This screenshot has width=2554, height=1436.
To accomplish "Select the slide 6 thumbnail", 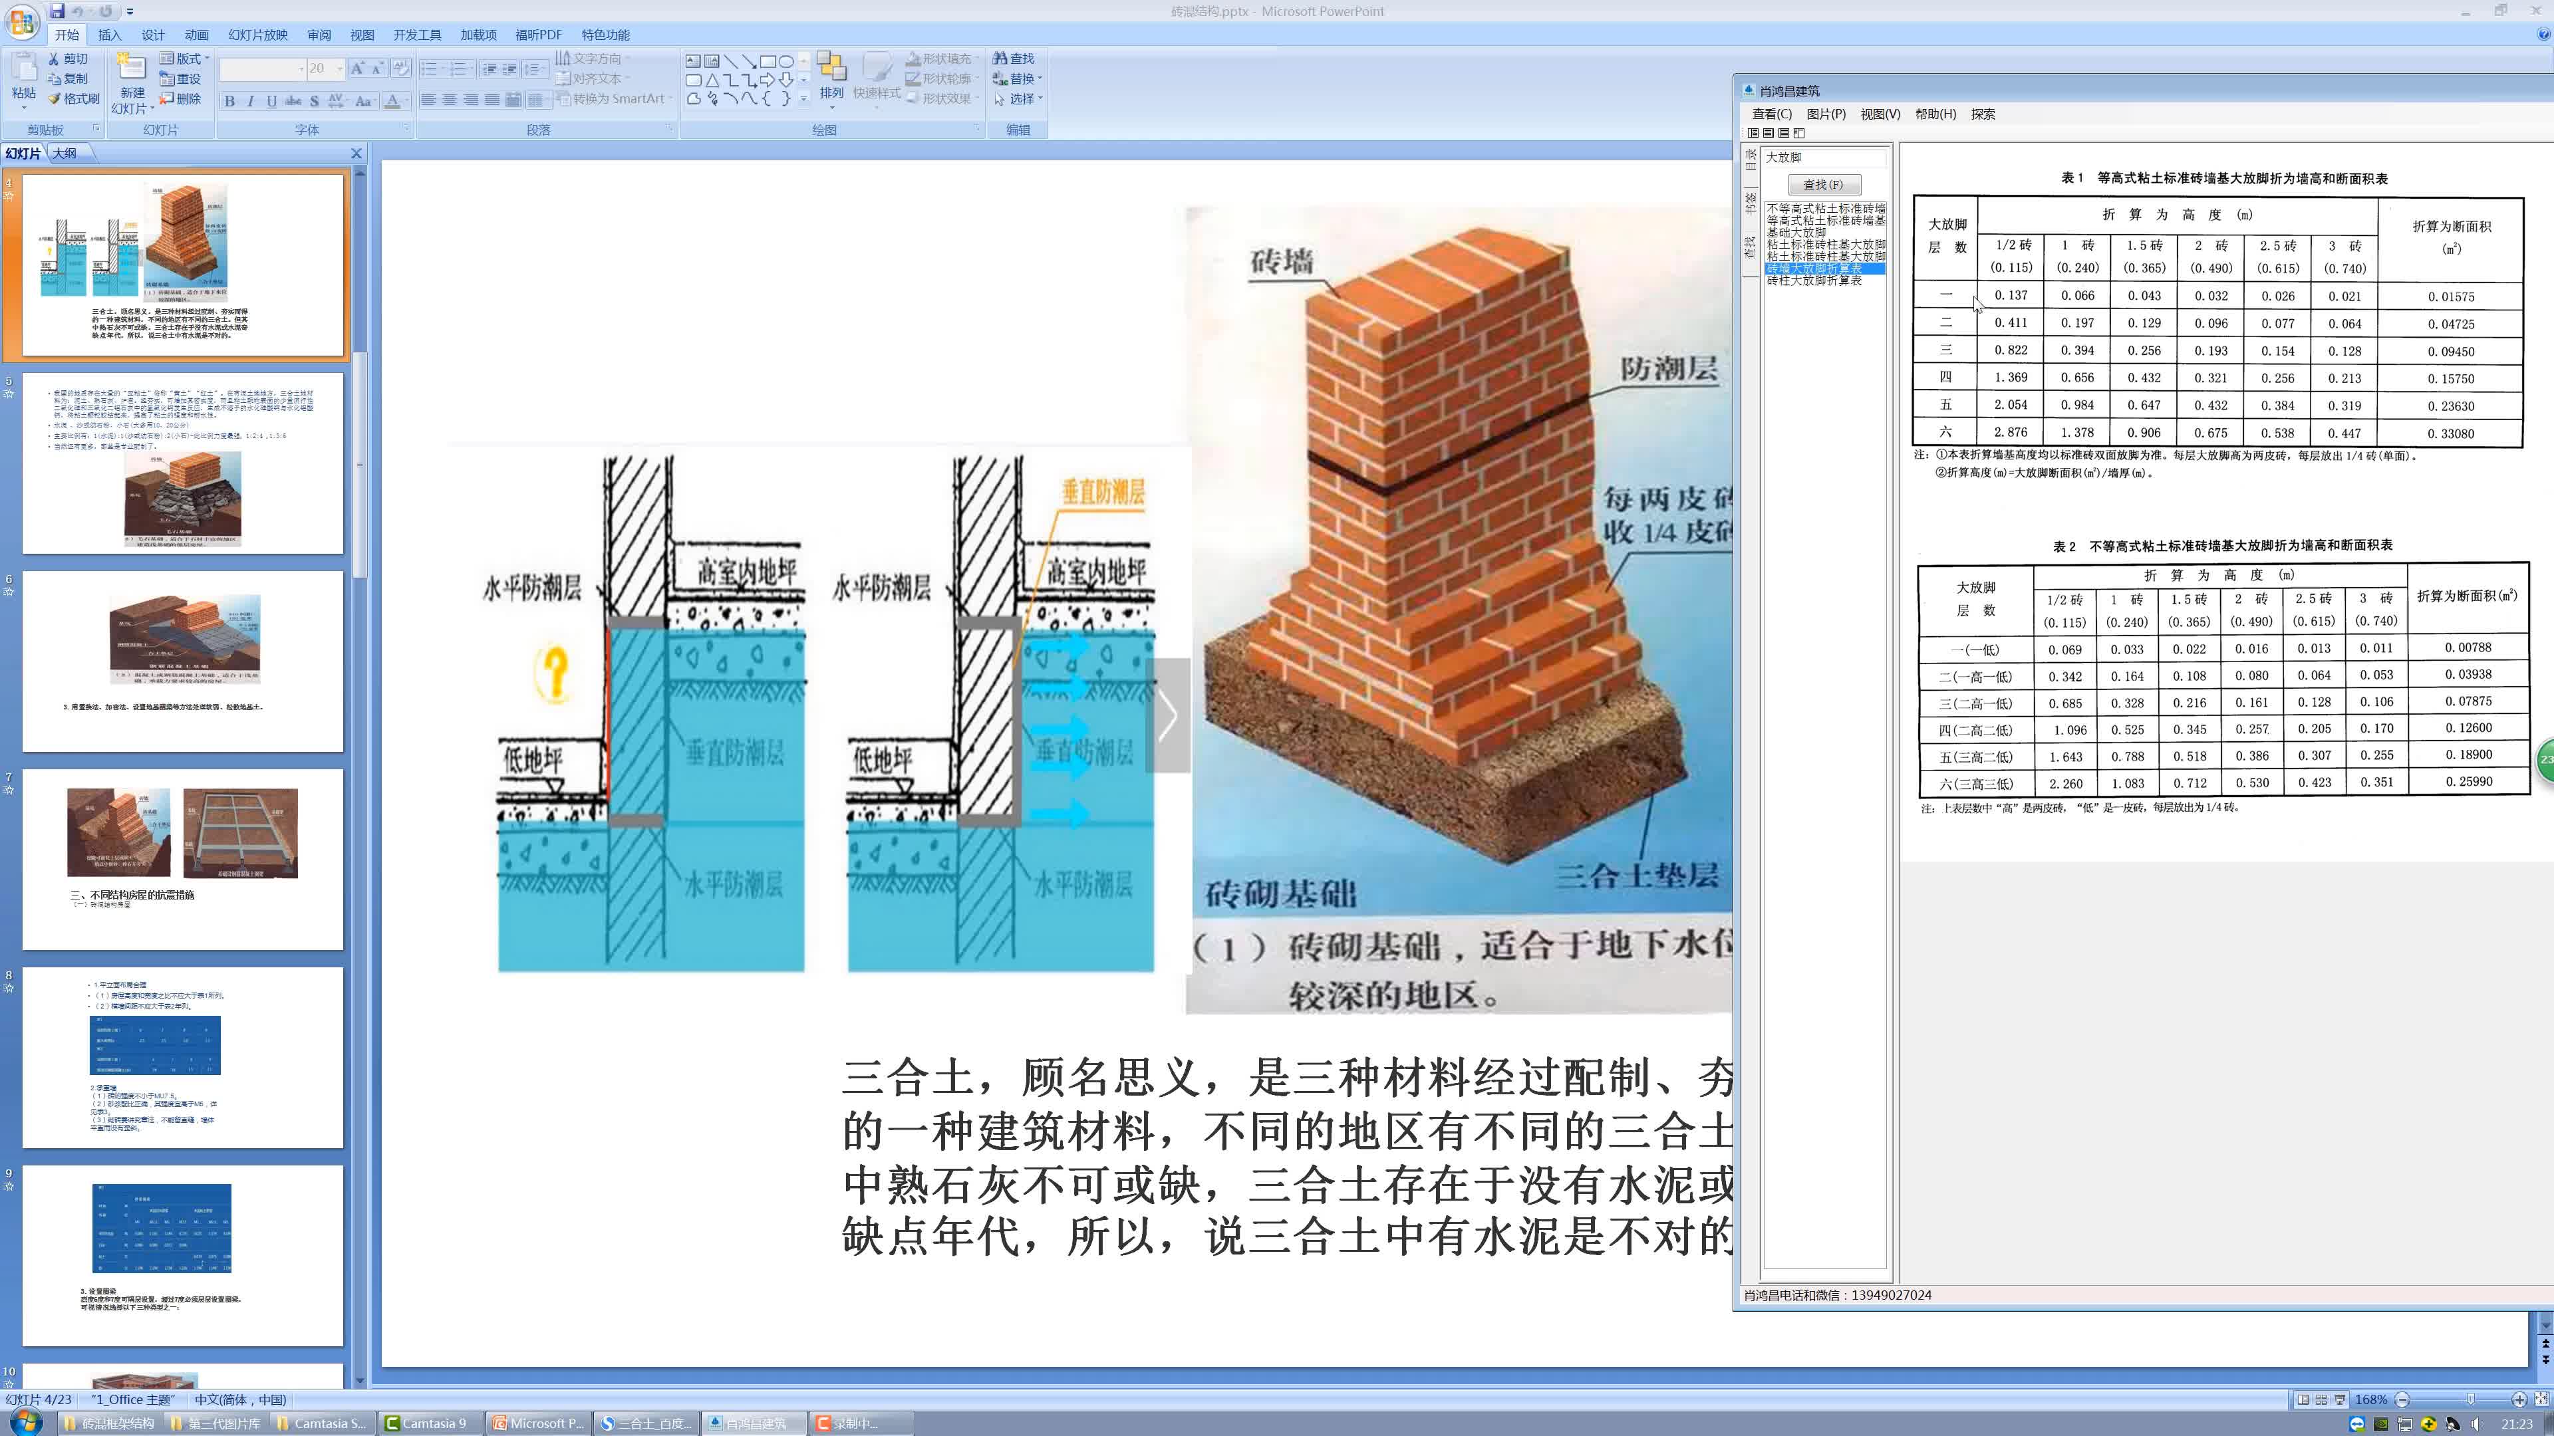I will click(x=182, y=661).
